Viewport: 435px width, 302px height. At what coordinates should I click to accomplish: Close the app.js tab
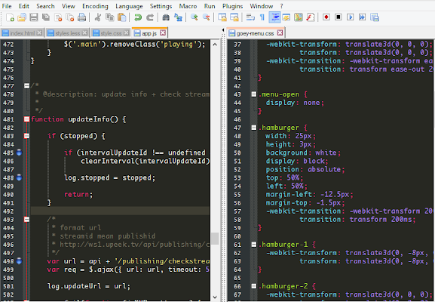click(x=163, y=32)
